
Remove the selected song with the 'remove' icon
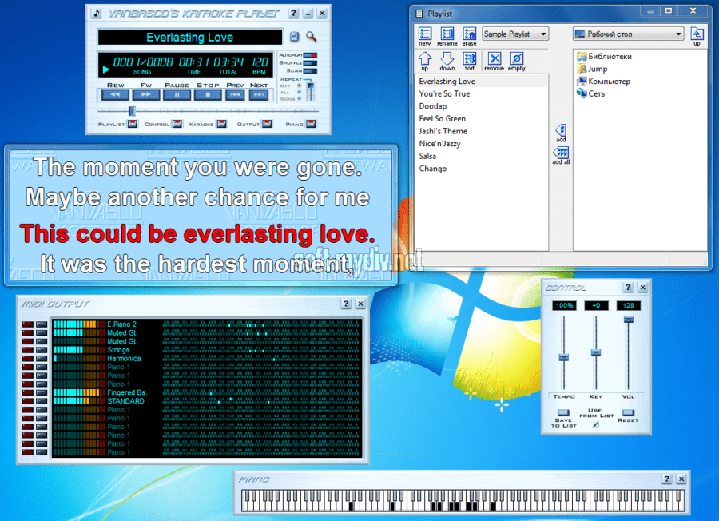click(494, 58)
